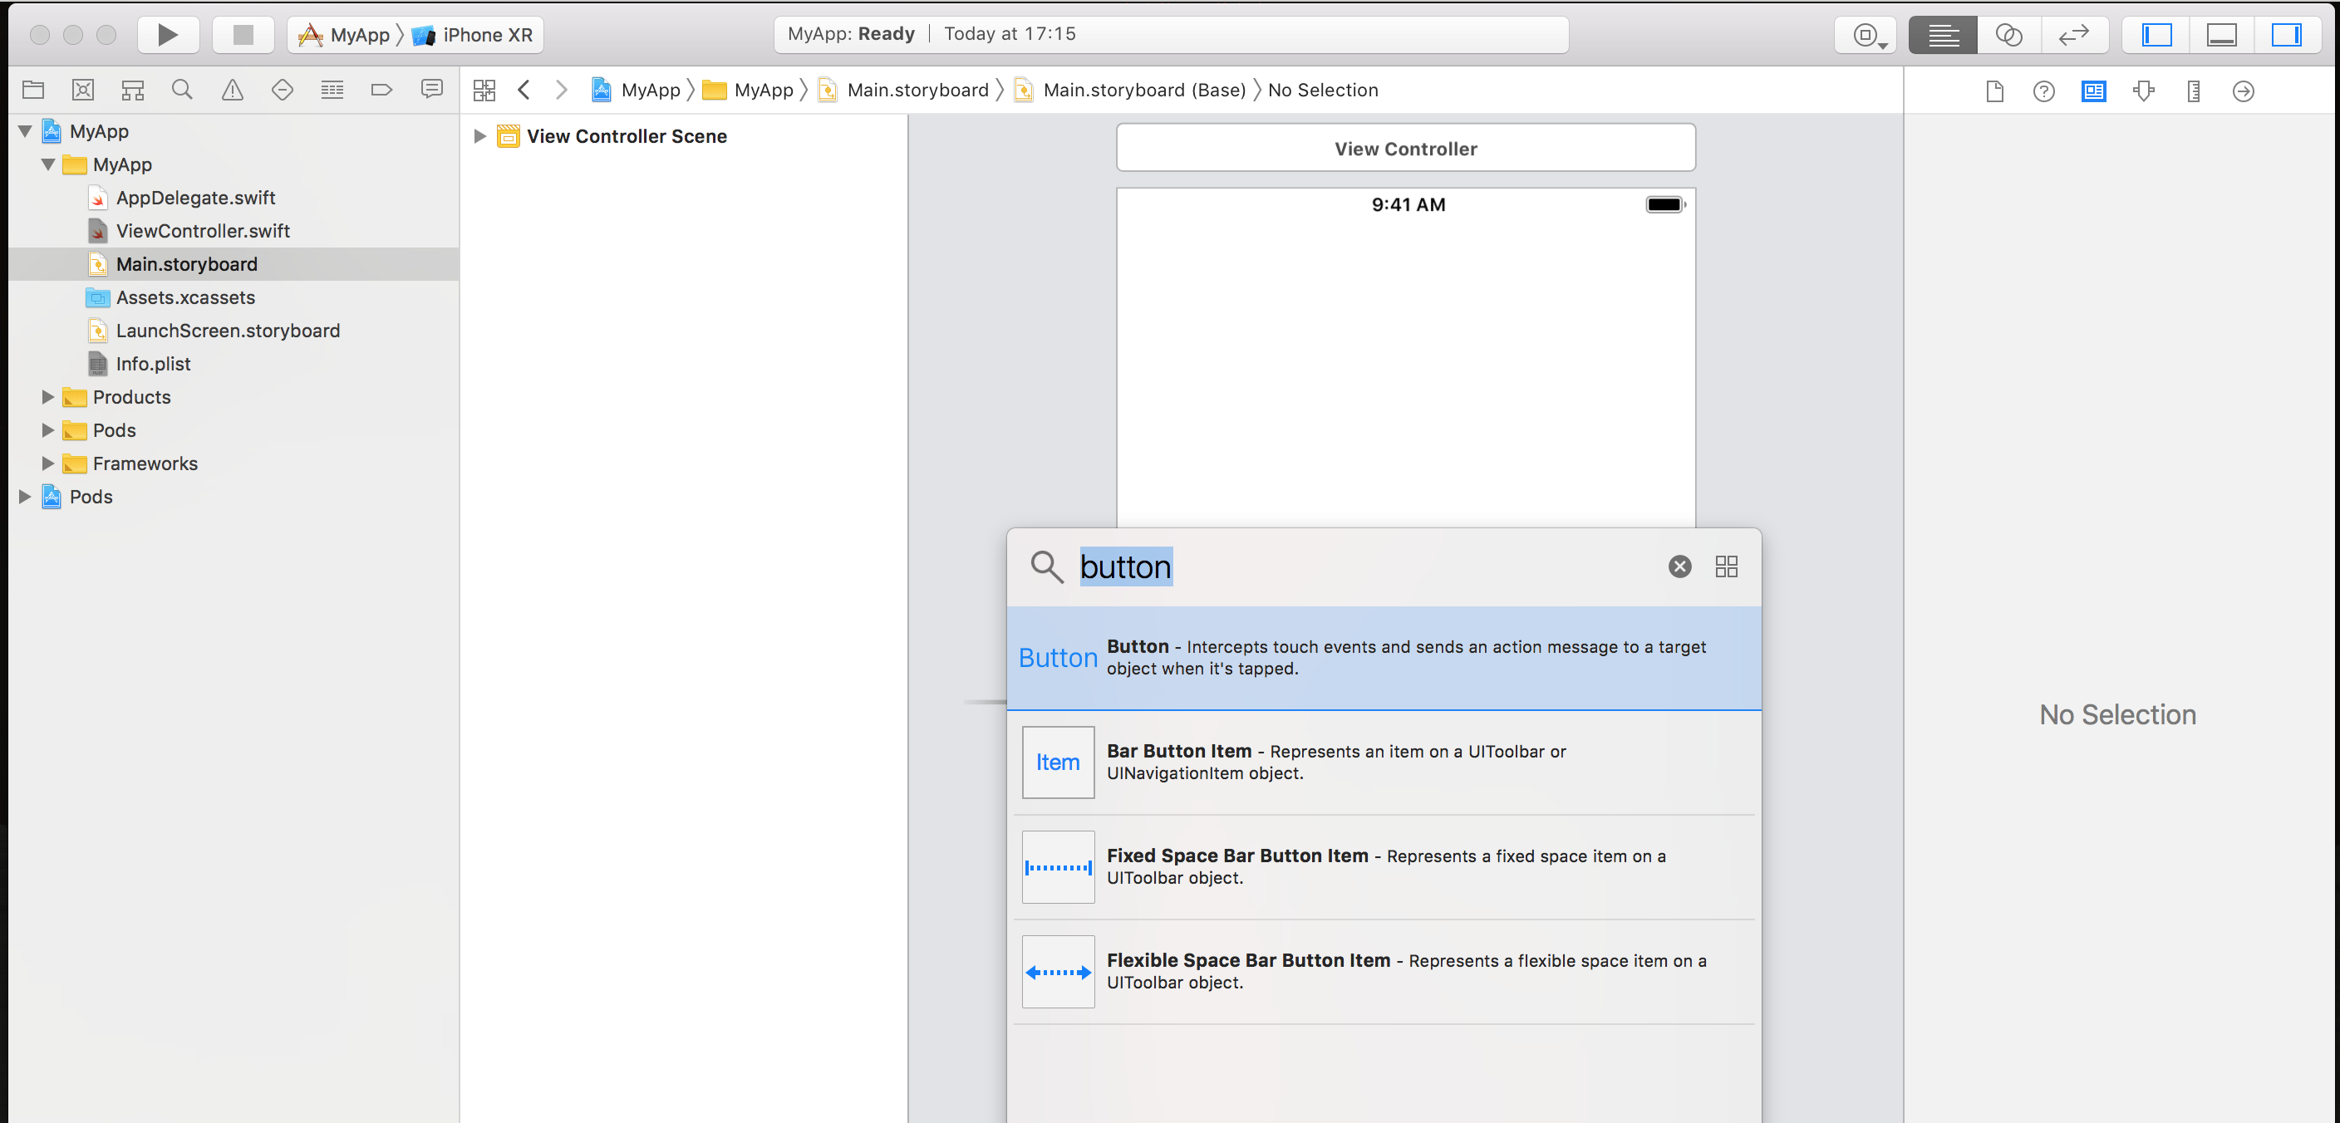This screenshot has width=2340, height=1123.
Task: Select the View Controller title bar
Action: [x=1405, y=148]
